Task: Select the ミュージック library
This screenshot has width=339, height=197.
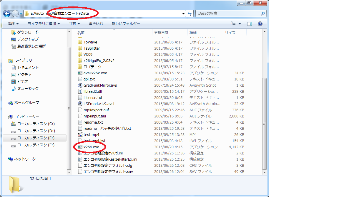Action: click(x=28, y=88)
